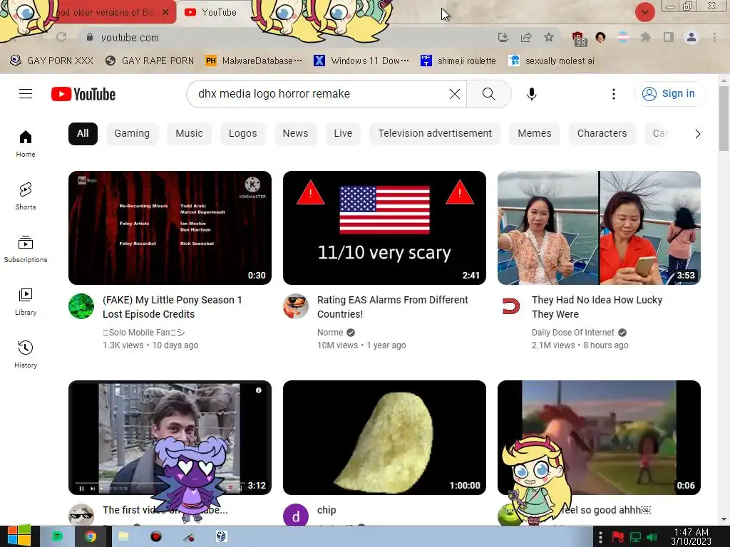The height and width of the screenshot is (547, 730).
Task: Open Chrome from the taskbar
Action: pos(91,537)
